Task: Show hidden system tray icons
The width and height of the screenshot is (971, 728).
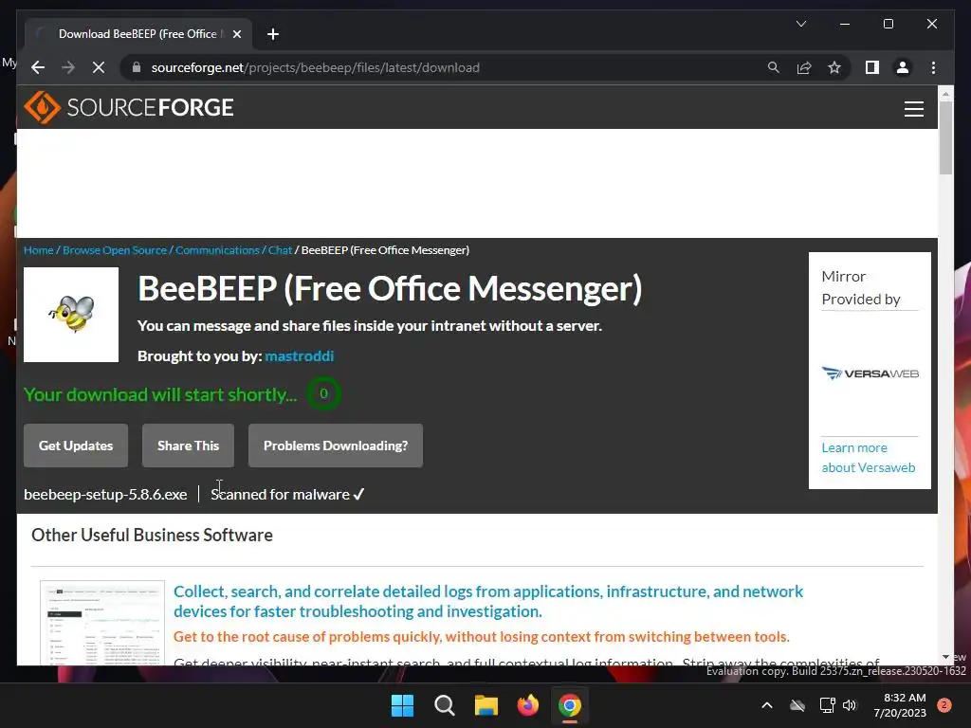Action: tap(766, 705)
